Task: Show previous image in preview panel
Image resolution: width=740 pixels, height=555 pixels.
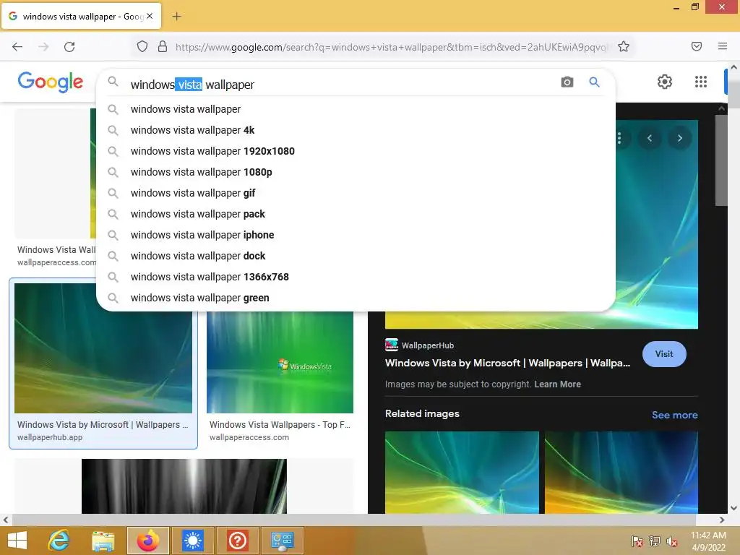Action: click(650, 138)
